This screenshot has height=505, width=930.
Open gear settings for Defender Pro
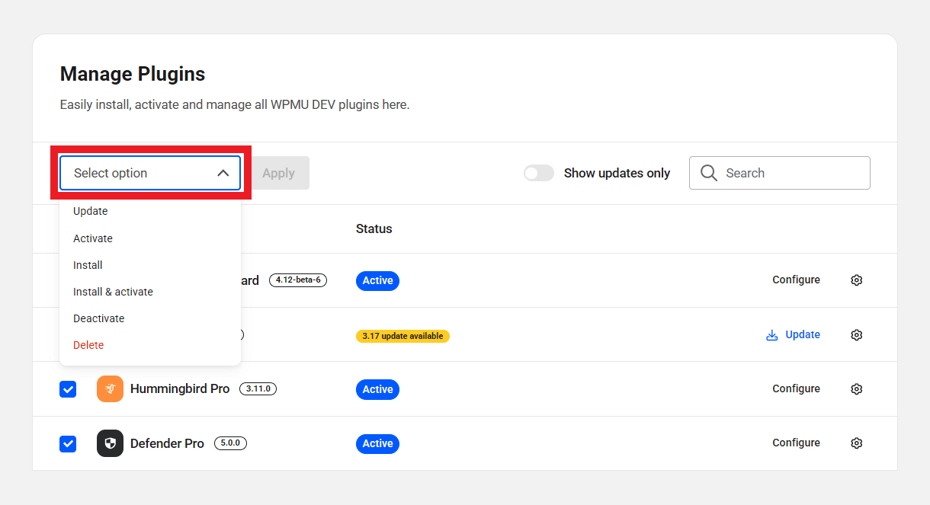pyautogui.click(x=856, y=443)
